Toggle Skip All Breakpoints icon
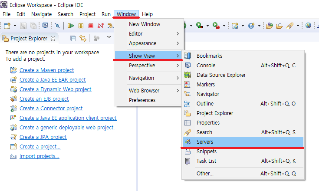The width and height of the screenshot is (319, 191). pyautogui.click(x=58, y=26)
